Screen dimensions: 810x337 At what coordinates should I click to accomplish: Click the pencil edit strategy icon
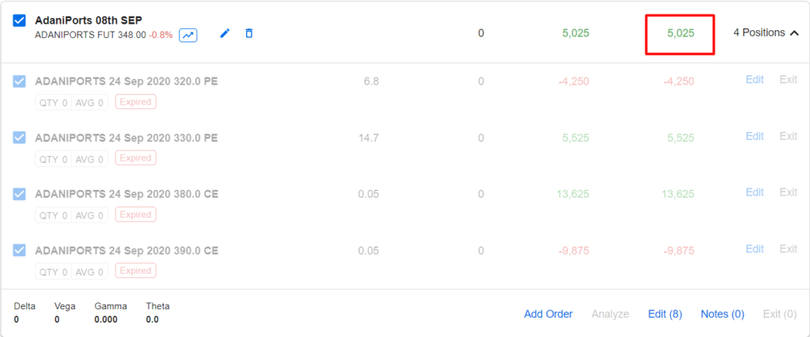tap(224, 33)
